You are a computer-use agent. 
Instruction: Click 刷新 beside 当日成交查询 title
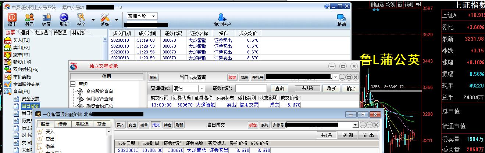[154, 77]
